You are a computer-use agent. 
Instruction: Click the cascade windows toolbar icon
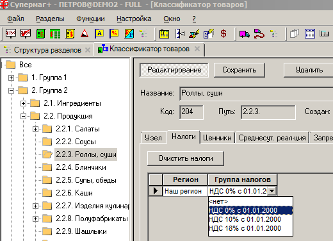[x=295, y=34]
